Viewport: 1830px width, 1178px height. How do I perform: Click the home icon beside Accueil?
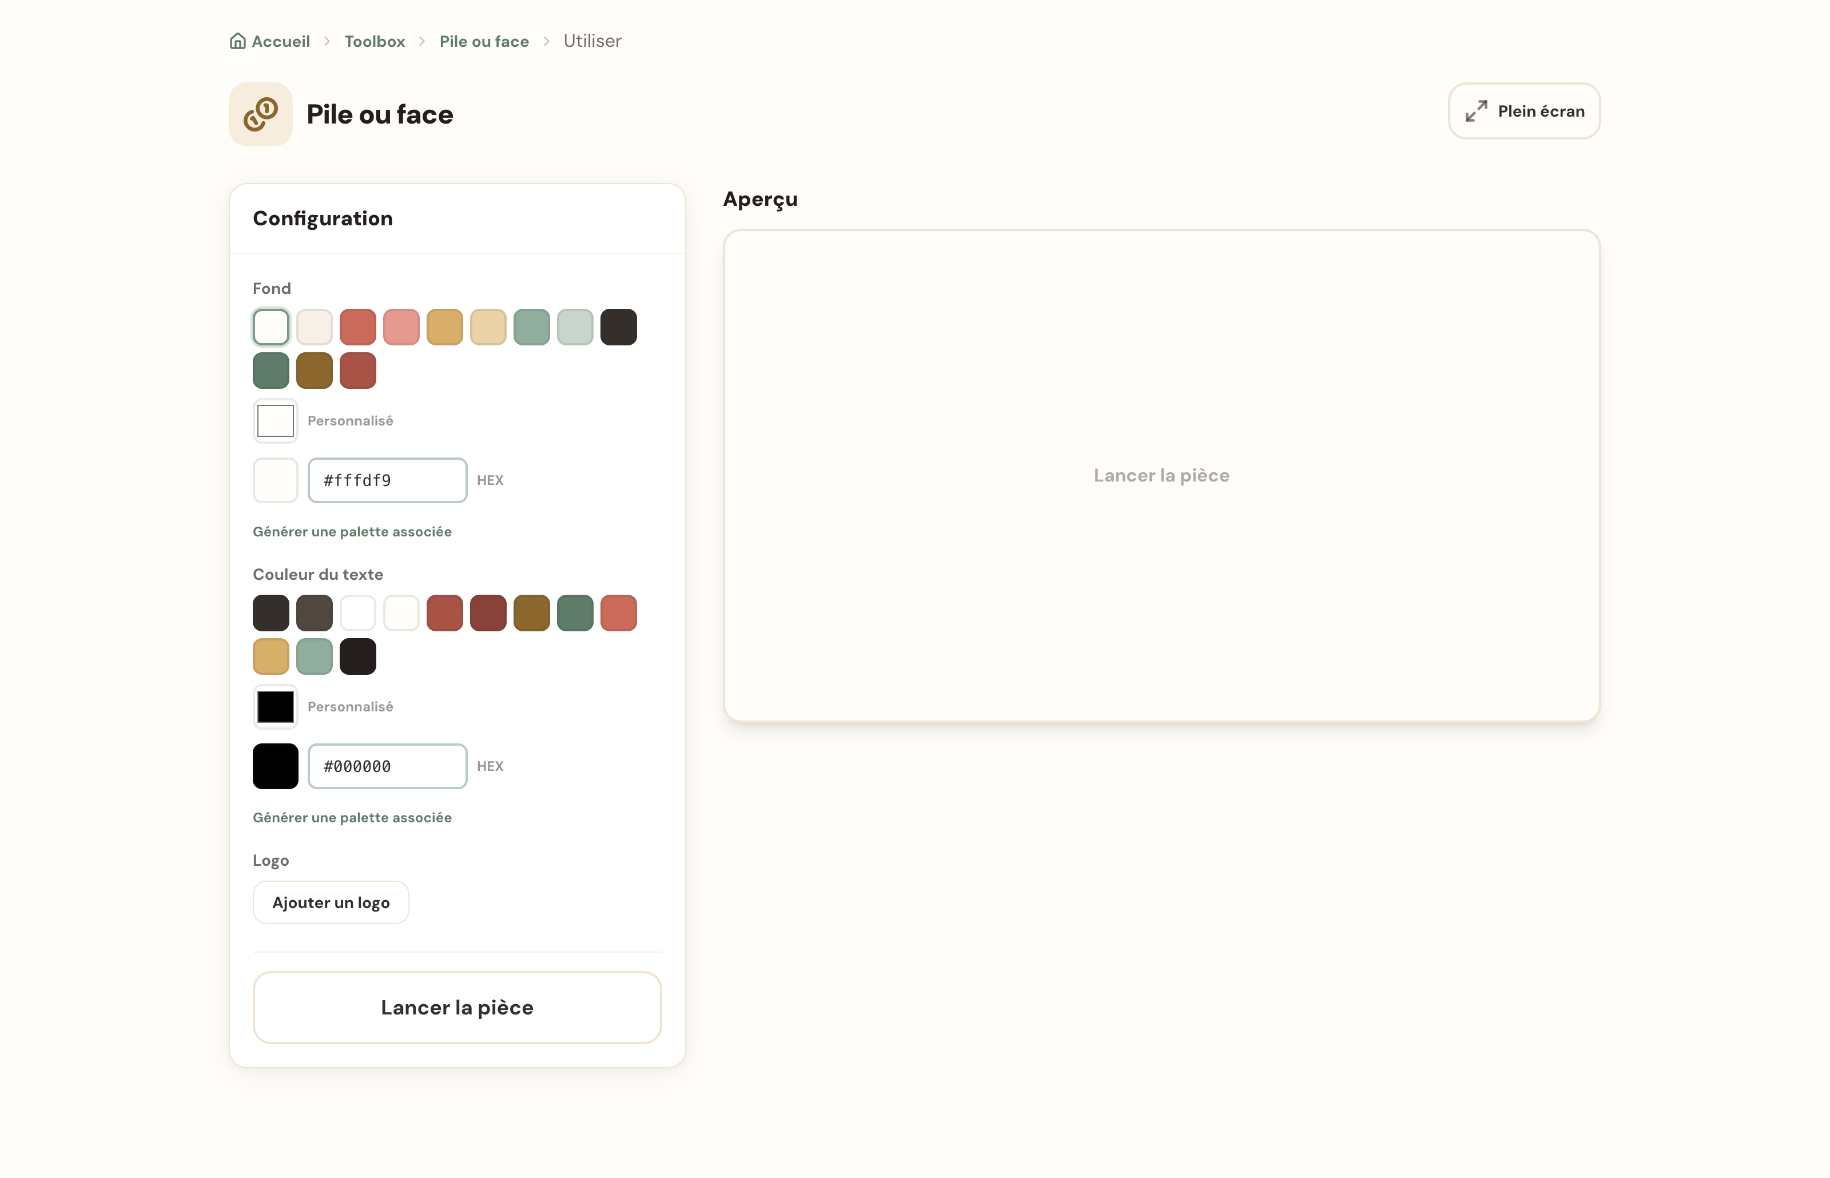[238, 41]
